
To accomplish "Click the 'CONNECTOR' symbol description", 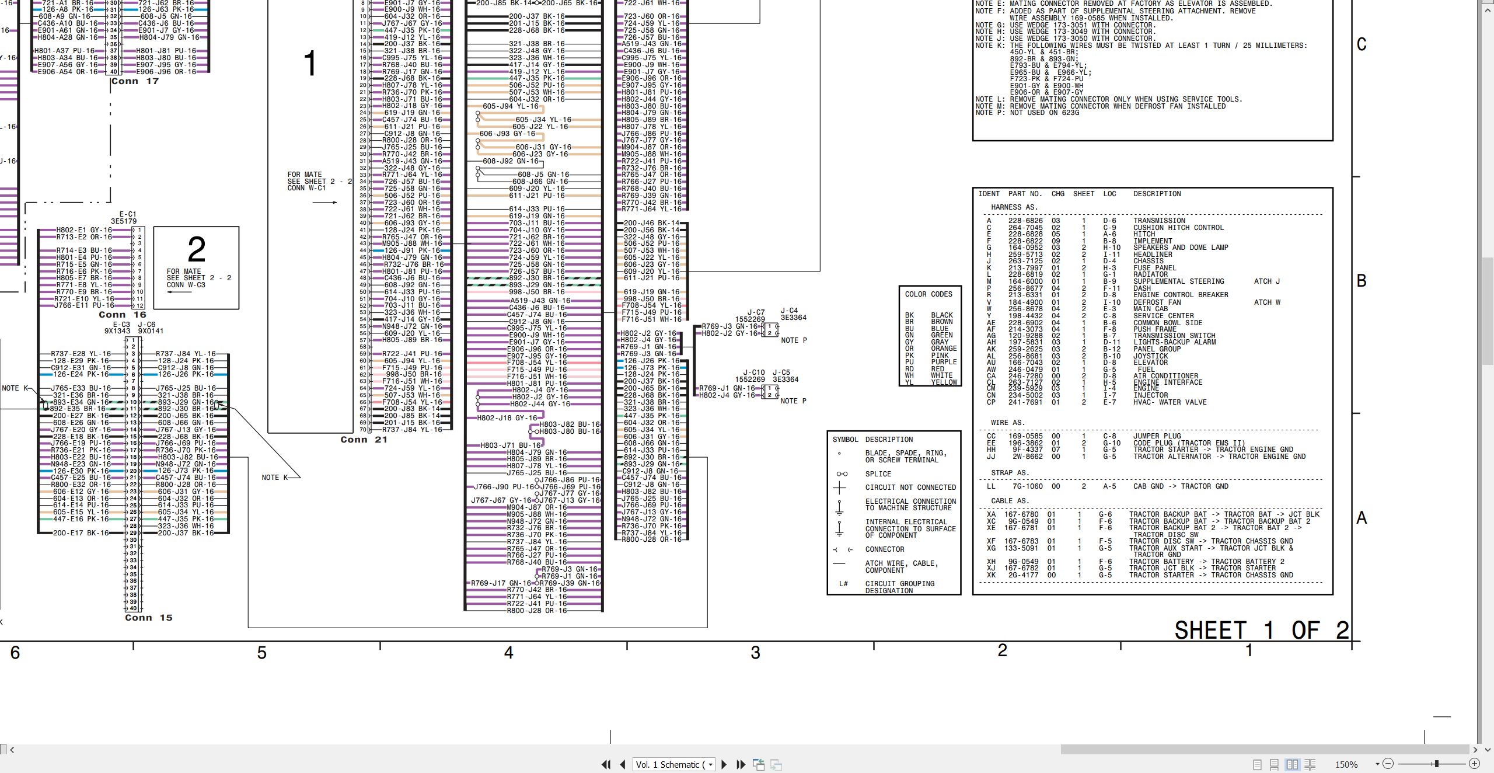I will [885, 549].
